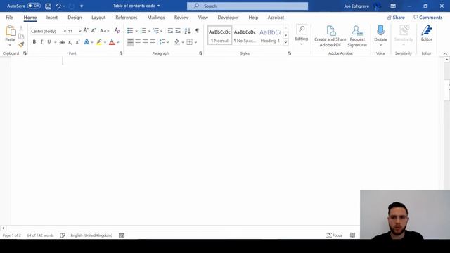Image resolution: width=450 pixels, height=253 pixels.
Task: Insert a numbered list
Action: (x=143, y=31)
